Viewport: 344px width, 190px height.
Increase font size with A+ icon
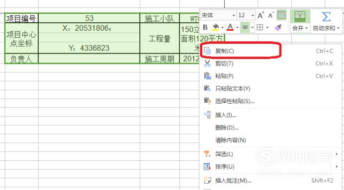pos(260,15)
